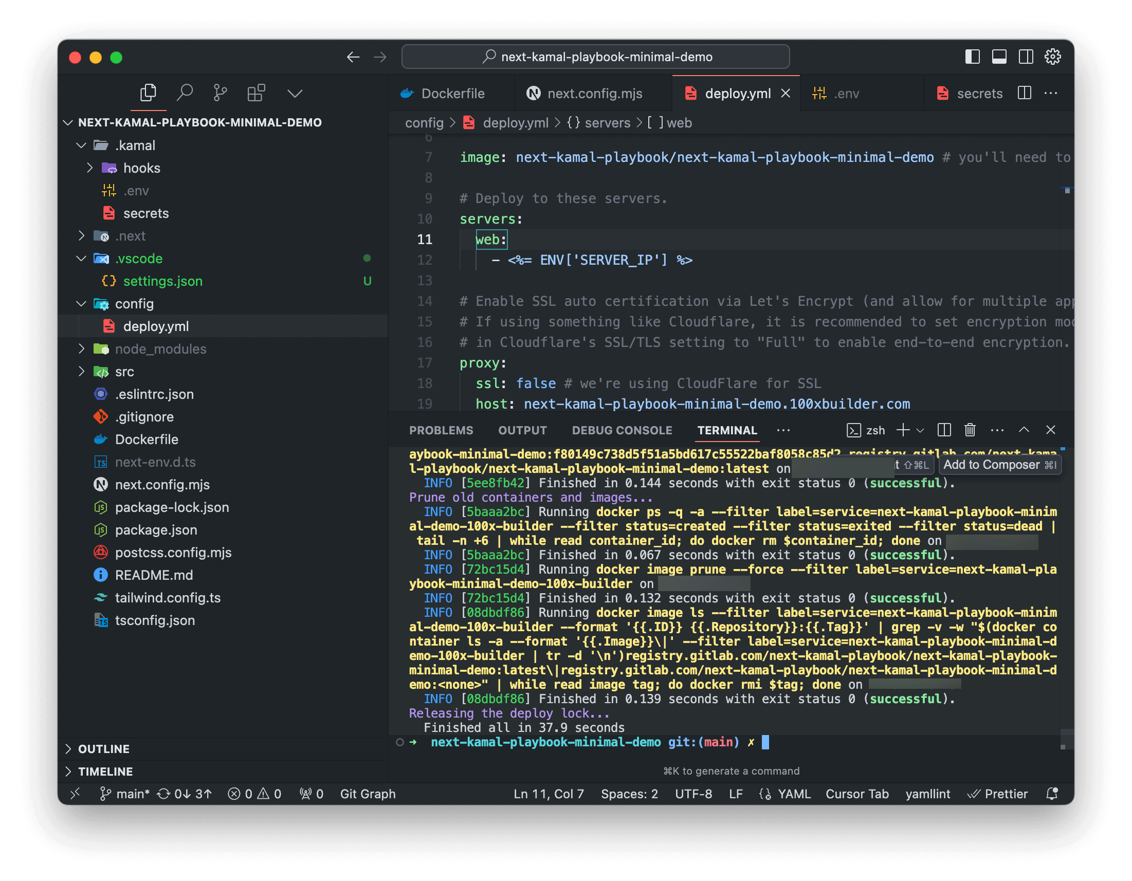The width and height of the screenshot is (1132, 881).
Task: Create a new terminal with plus icon
Action: tap(903, 430)
